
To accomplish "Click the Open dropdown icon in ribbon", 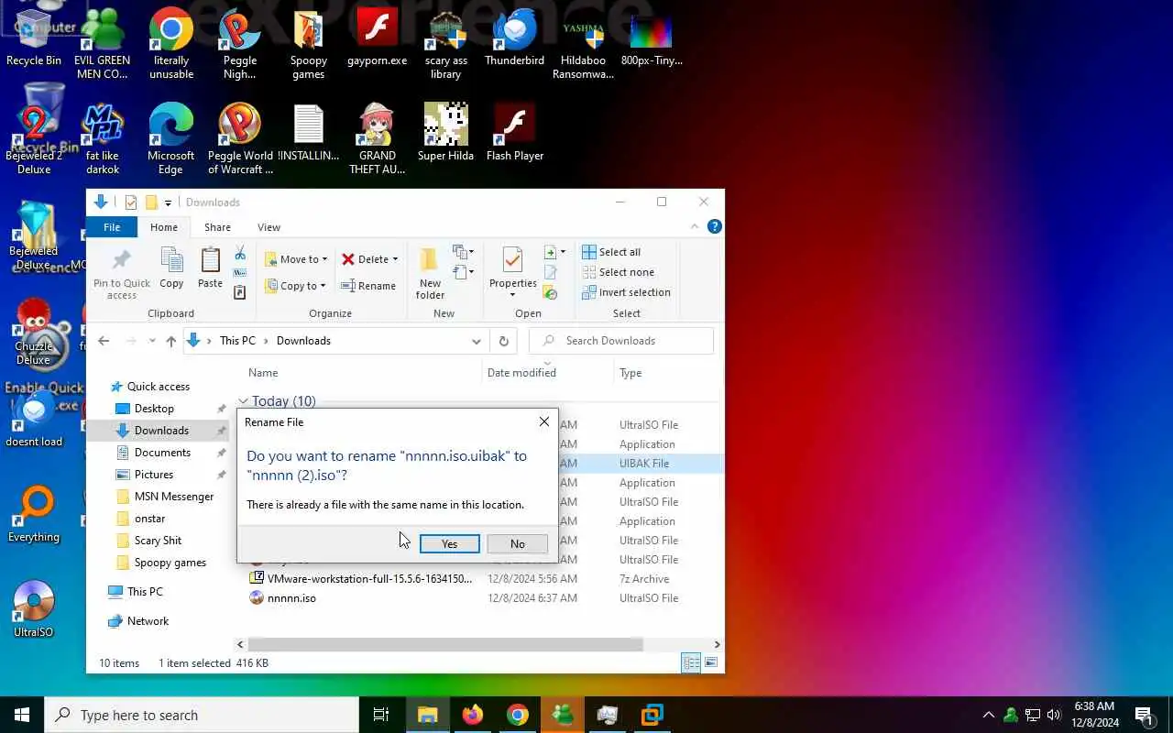I will point(554,252).
